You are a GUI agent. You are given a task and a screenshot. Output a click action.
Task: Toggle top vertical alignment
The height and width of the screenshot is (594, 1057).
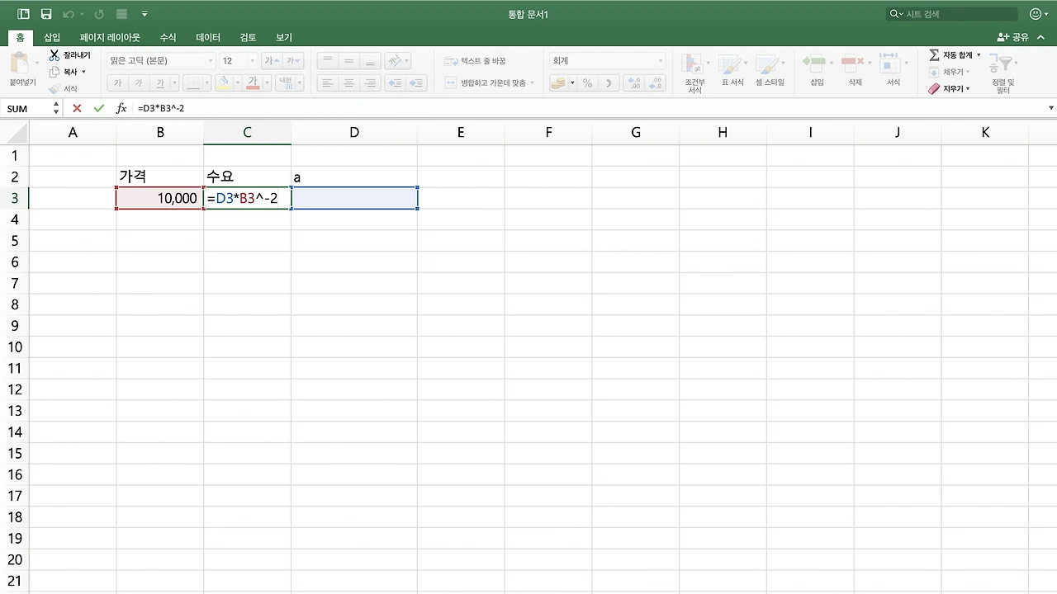[328, 61]
